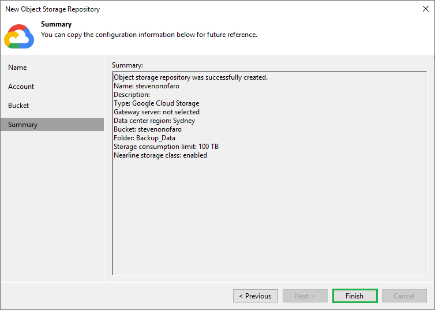Click the 'Bucket: stevenonofaro' summary line
Screen dimensions: 435x310
point(148,129)
